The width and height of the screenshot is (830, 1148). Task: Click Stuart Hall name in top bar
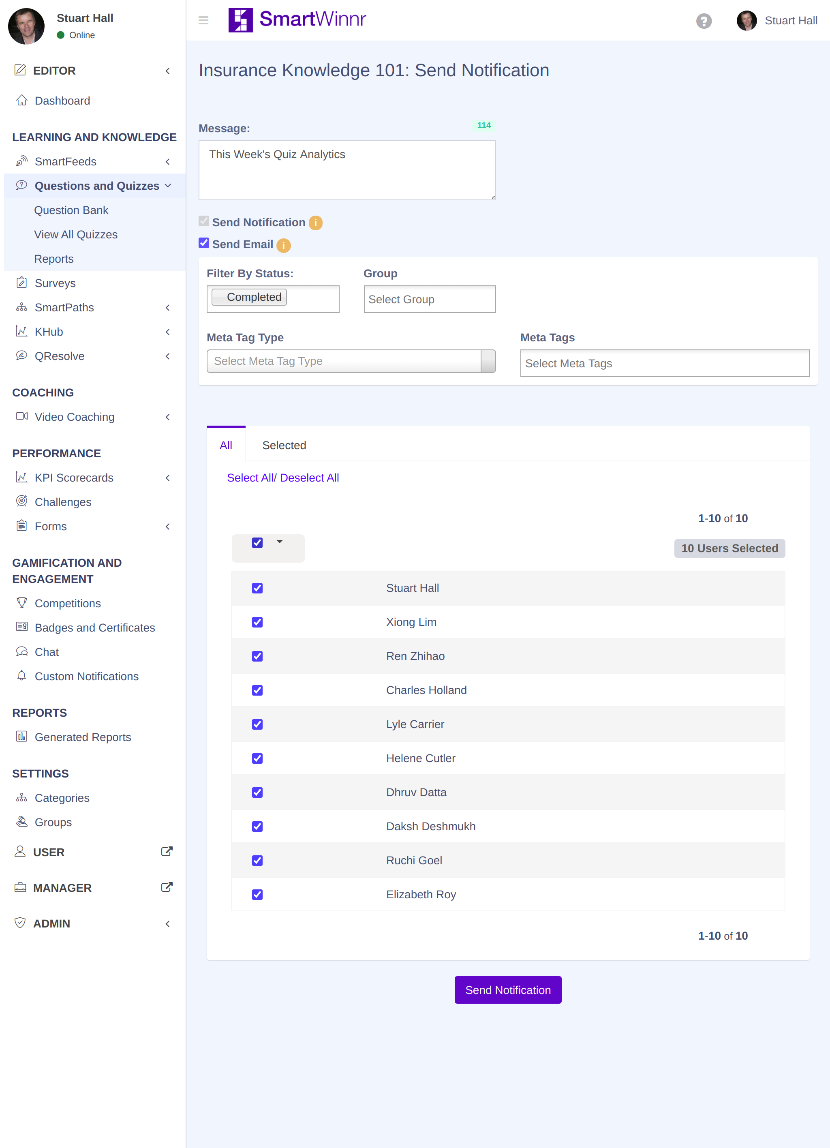(x=791, y=21)
